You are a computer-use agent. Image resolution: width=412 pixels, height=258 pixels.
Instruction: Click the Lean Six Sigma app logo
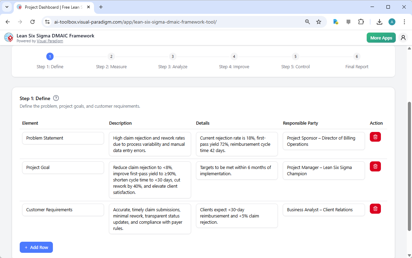coord(8,37)
